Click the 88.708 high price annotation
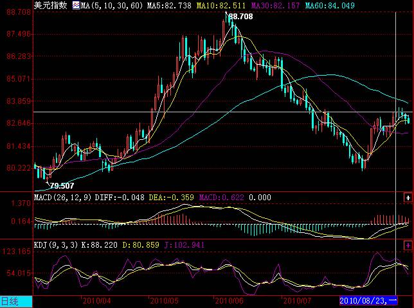 240,17
